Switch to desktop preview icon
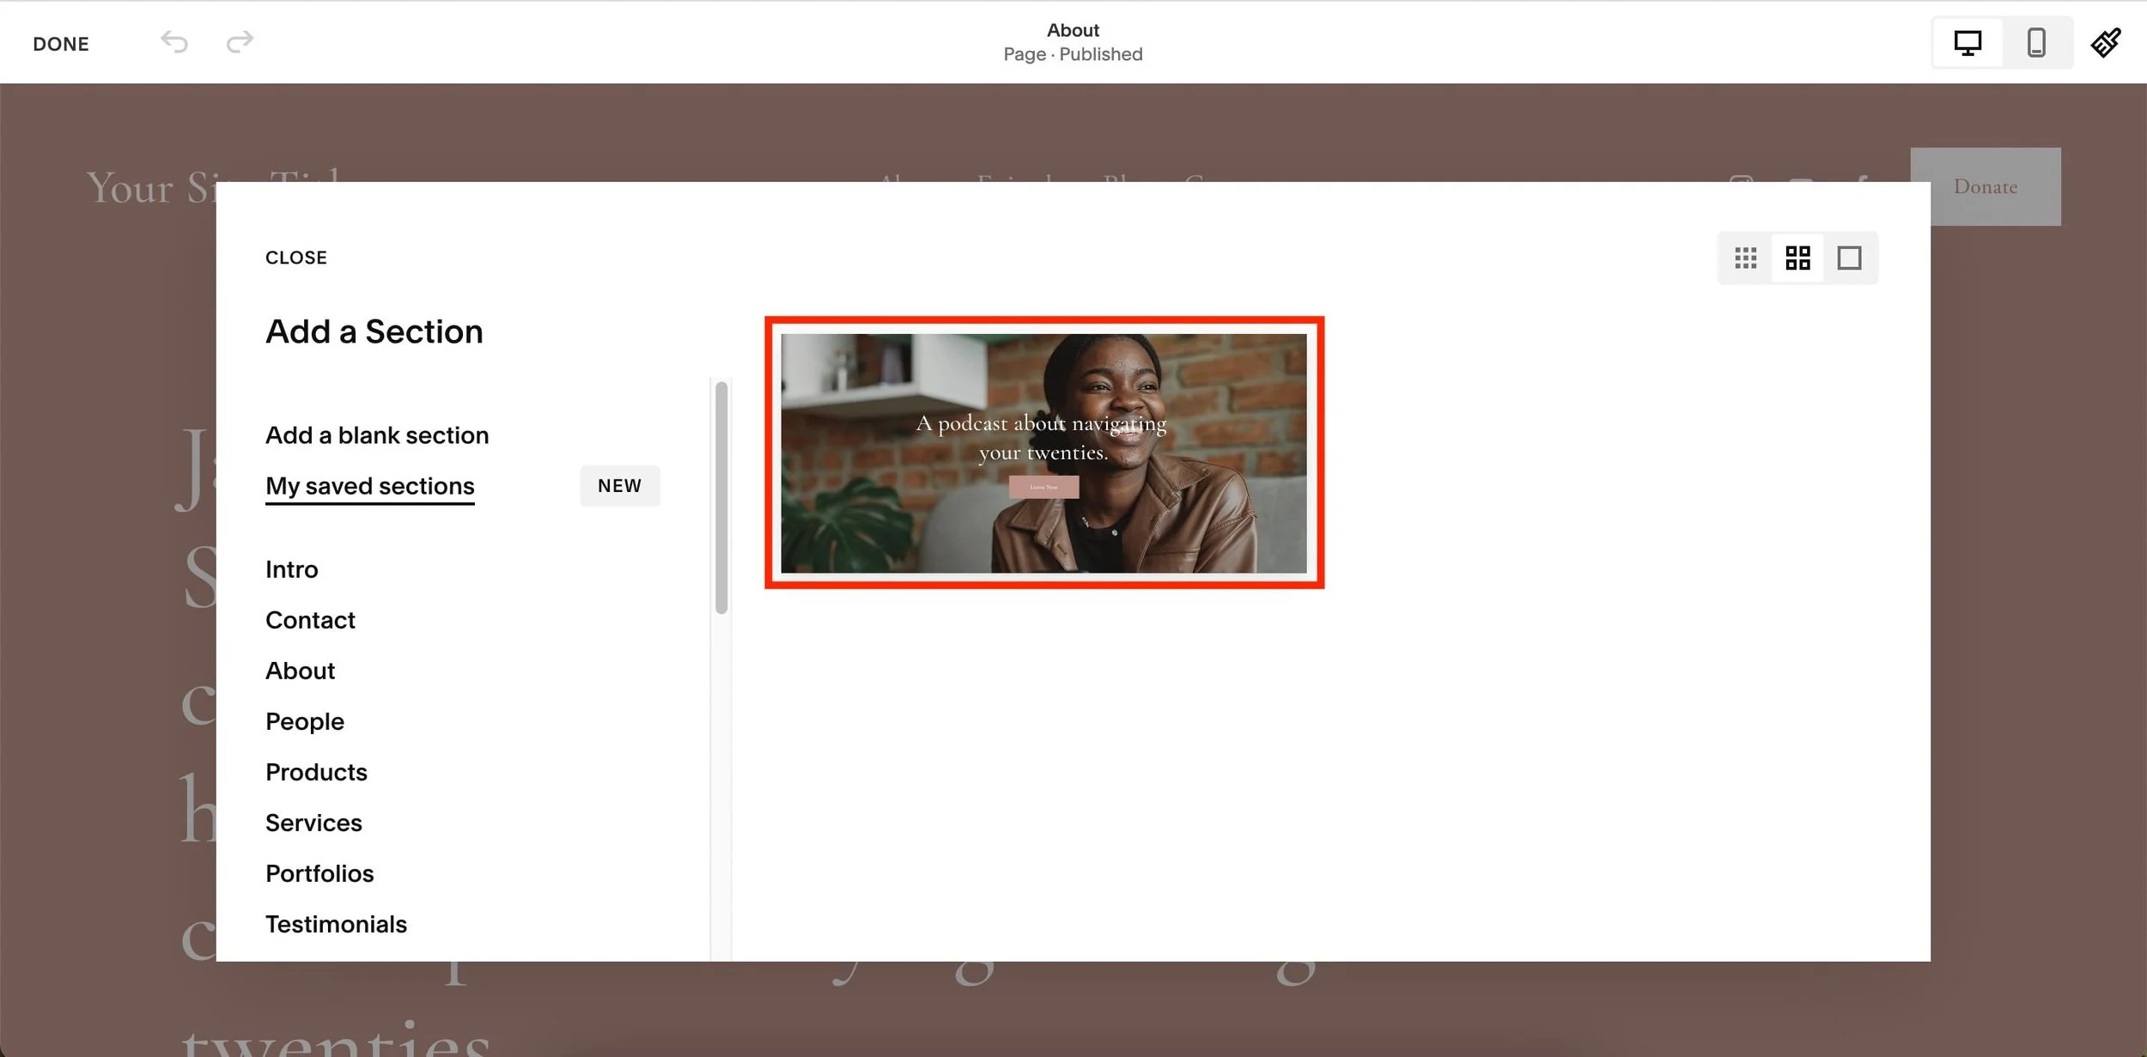Image resolution: width=2147 pixels, height=1057 pixels. (x=1968, y=43)
